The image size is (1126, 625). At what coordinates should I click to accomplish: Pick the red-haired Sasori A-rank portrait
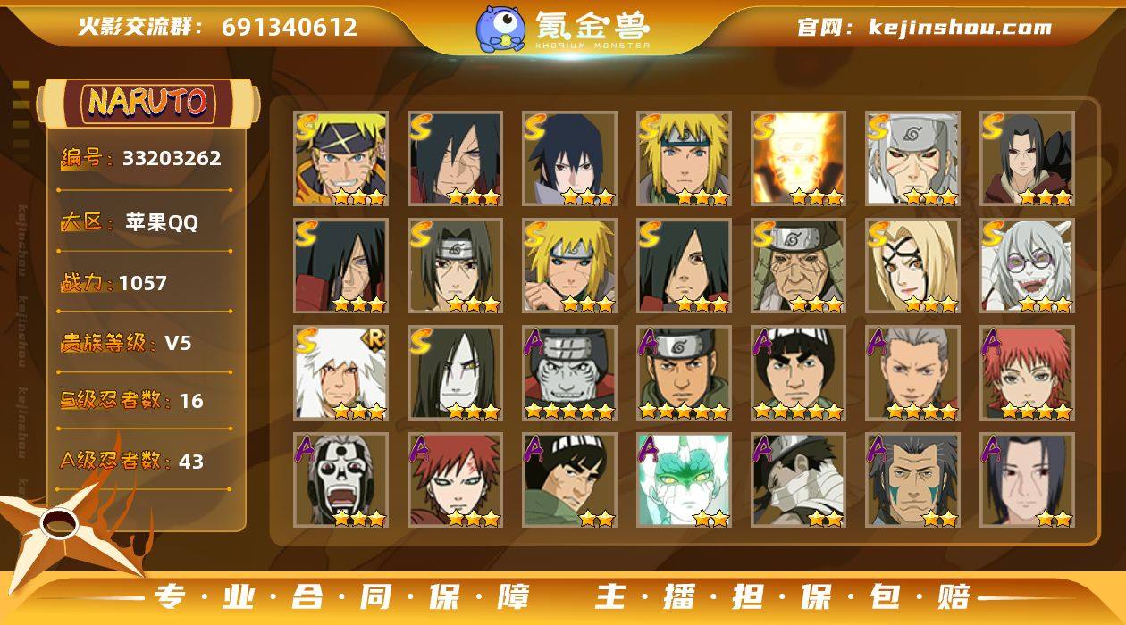click(x=1027, y=373)
